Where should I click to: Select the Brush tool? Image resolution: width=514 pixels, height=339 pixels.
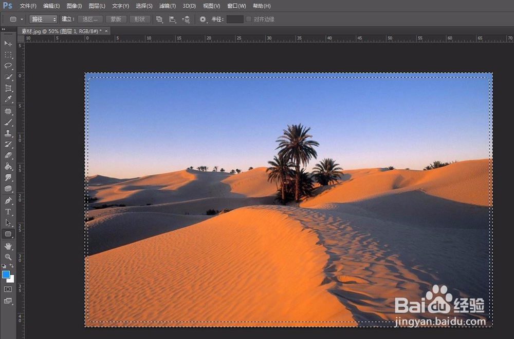click(x=8, y=123)
